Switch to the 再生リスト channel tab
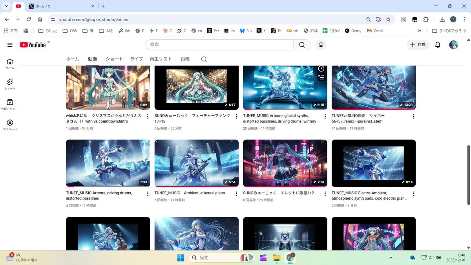The height and width of the screenshot is (265, 471). [161, 59]
